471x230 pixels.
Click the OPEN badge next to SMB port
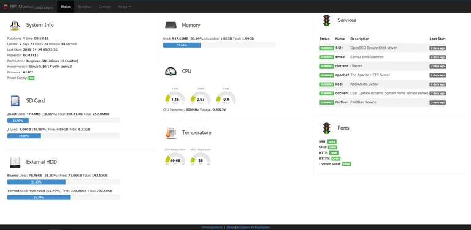tap(332, 147)
